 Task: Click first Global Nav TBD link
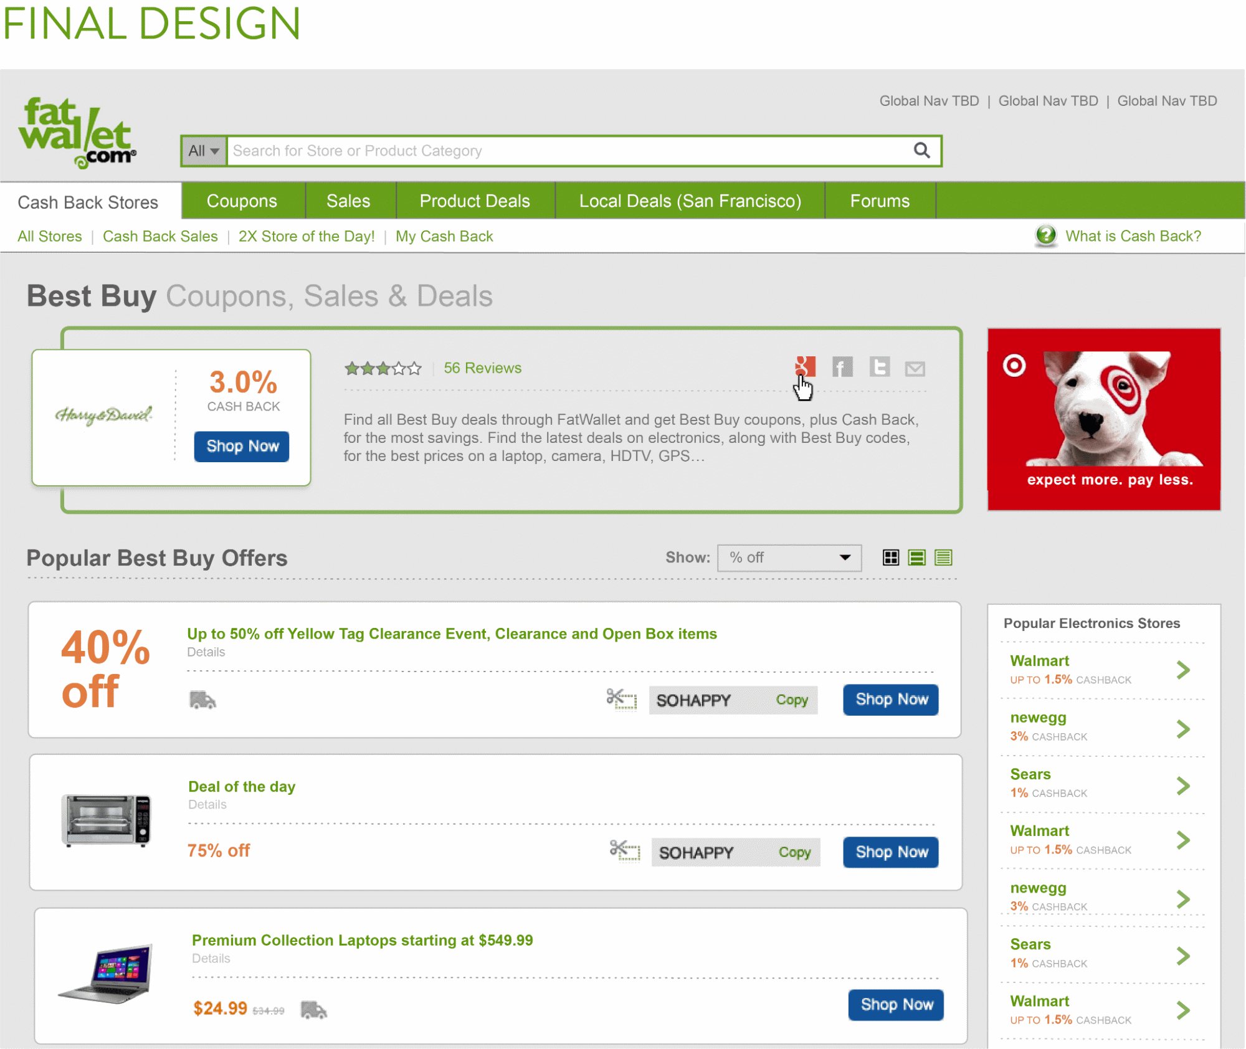[929, 101]
